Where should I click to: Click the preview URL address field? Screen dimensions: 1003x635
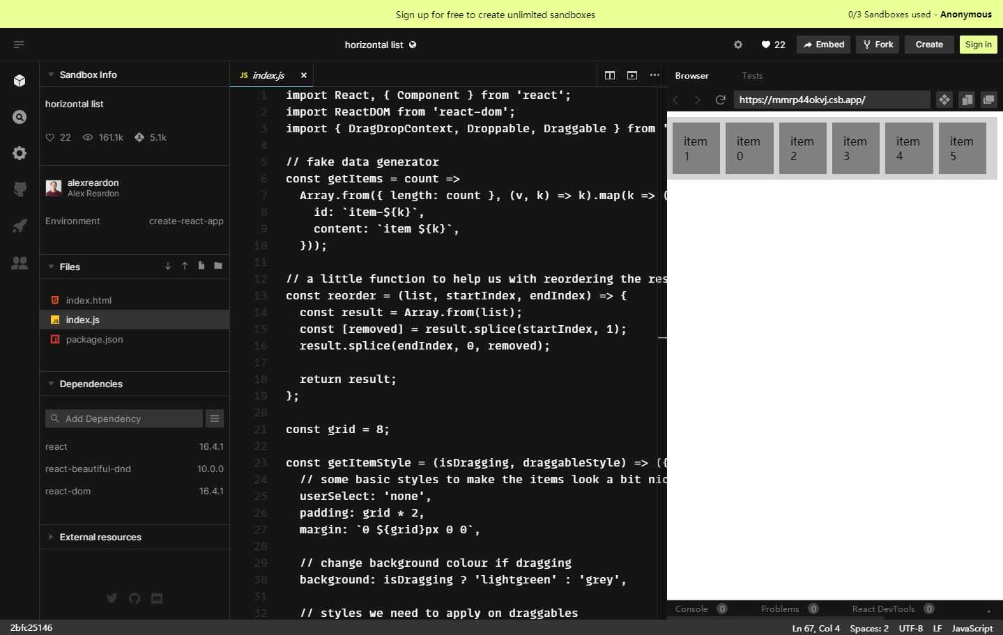point(832,100)
